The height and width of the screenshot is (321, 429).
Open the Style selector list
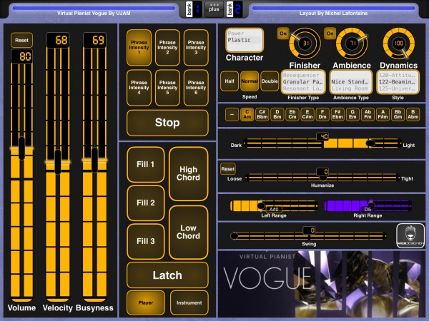coord(398,82)
